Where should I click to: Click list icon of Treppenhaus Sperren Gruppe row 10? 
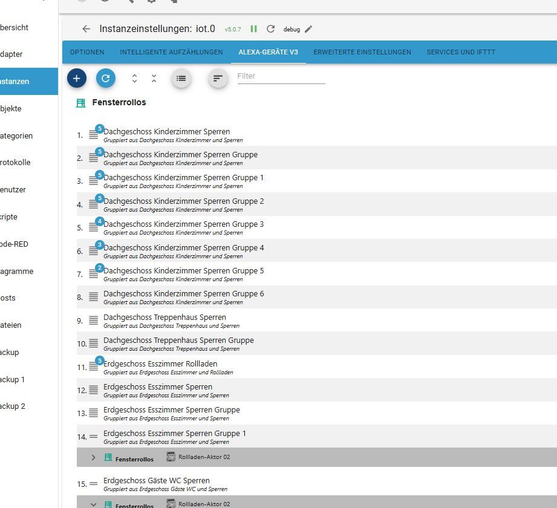point(93,344)
